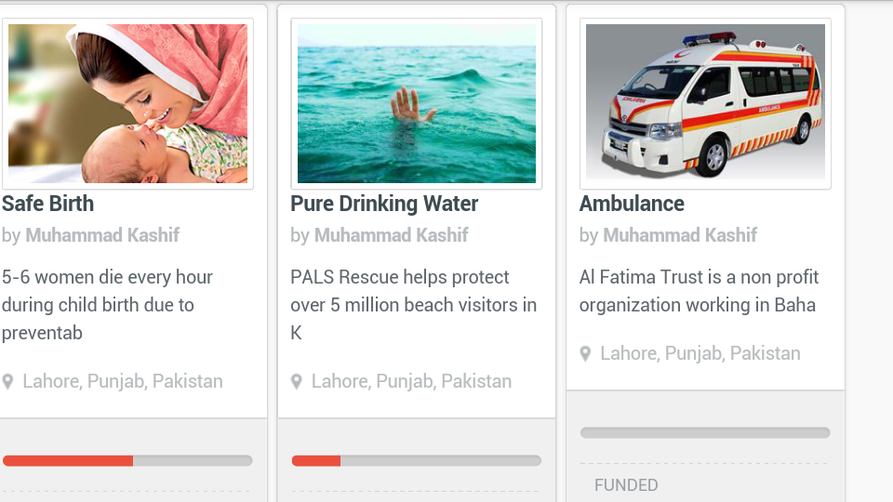Click Lahore location text on Ambulance card
Screen dimensions: 893x502
[x=700, y=353]
